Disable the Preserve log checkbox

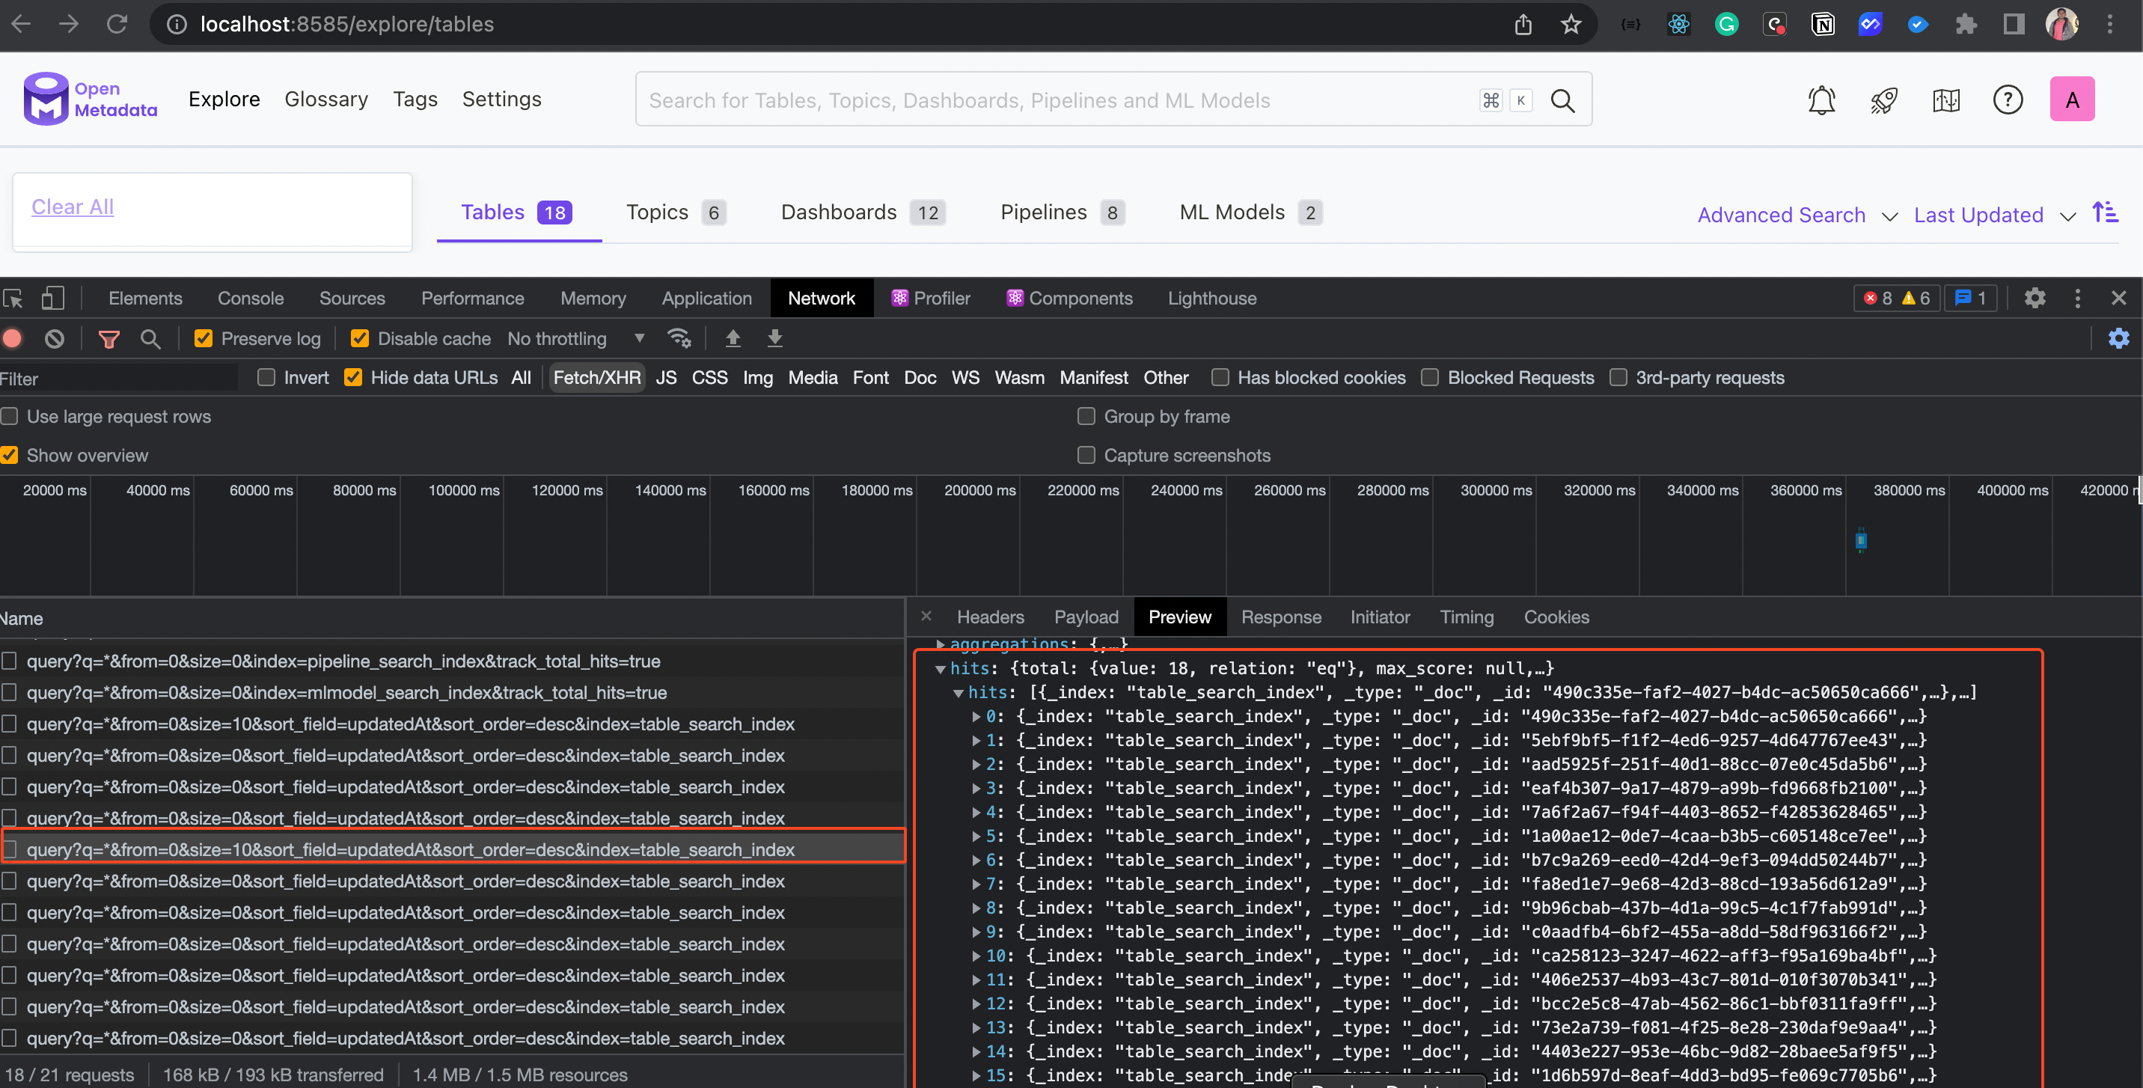tap(204, 337)
